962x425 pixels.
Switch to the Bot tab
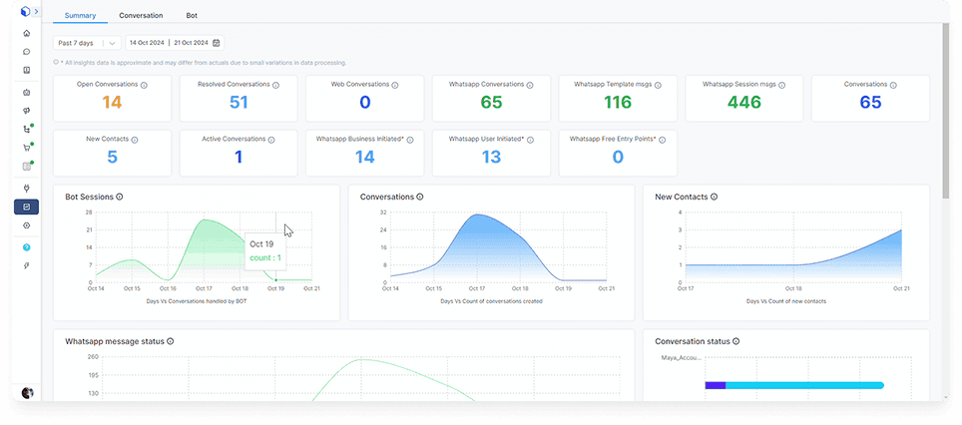coord(192,16)
